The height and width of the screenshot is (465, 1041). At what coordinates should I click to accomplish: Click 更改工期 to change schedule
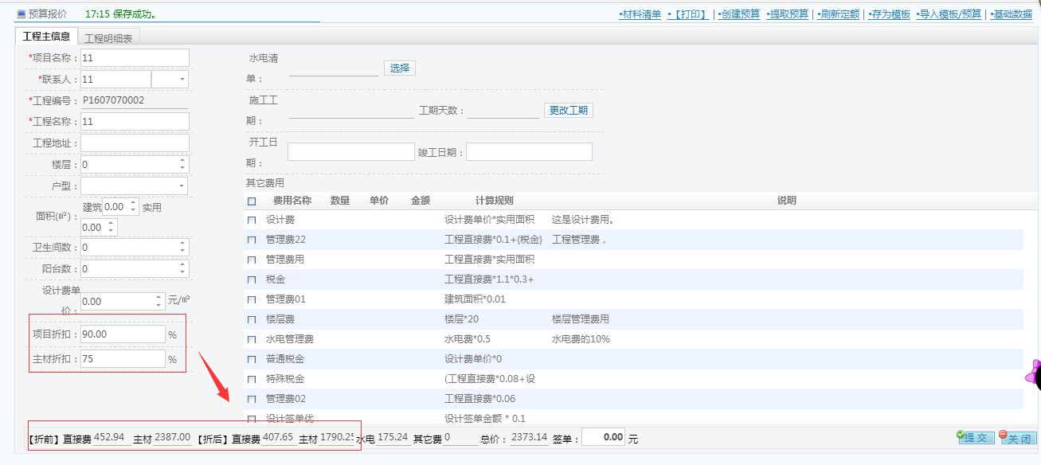(568, 109)
